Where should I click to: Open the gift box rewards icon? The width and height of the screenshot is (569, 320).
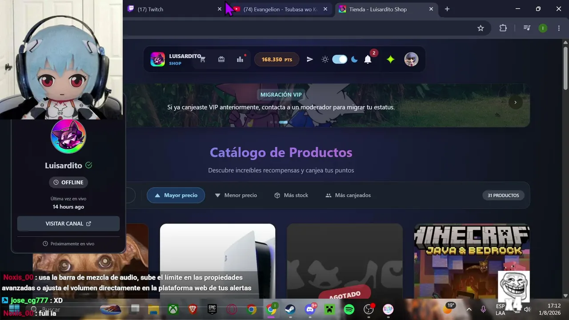[221, 60]
